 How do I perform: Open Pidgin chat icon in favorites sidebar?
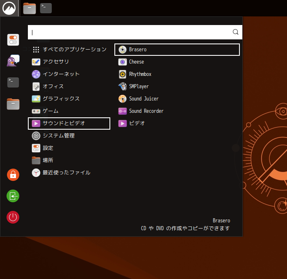13,61
